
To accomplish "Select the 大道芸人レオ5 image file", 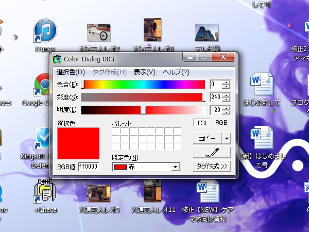I will 99,193.
